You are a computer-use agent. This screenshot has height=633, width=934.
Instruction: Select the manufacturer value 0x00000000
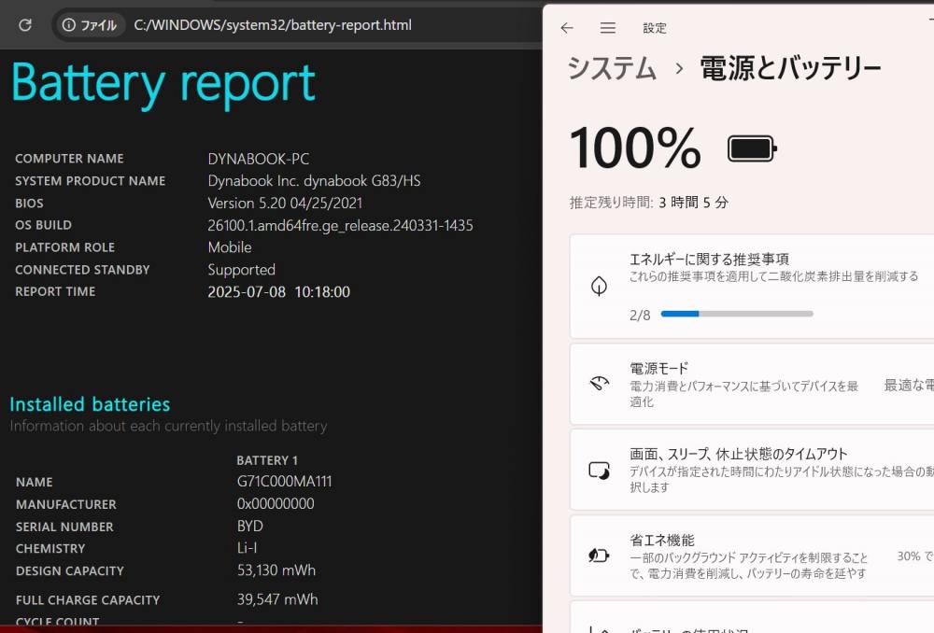click(x=276, y=504)
